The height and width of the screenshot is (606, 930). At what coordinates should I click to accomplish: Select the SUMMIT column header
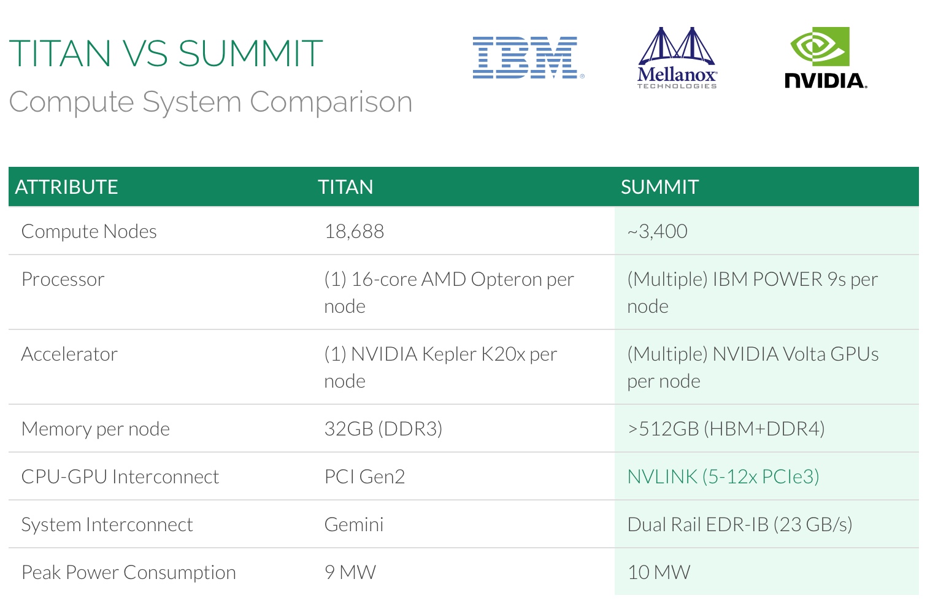click(x=659, y=187)
